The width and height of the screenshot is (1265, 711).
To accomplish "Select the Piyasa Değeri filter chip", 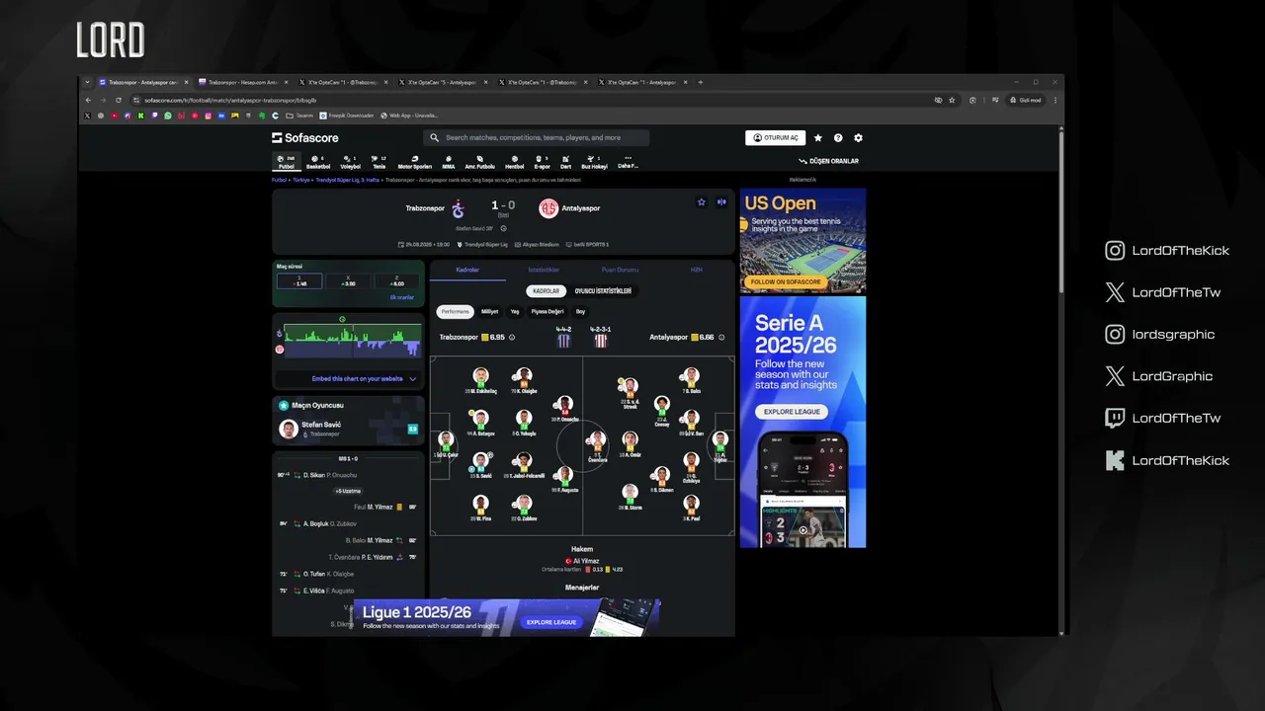I will [x=548, y=311].
